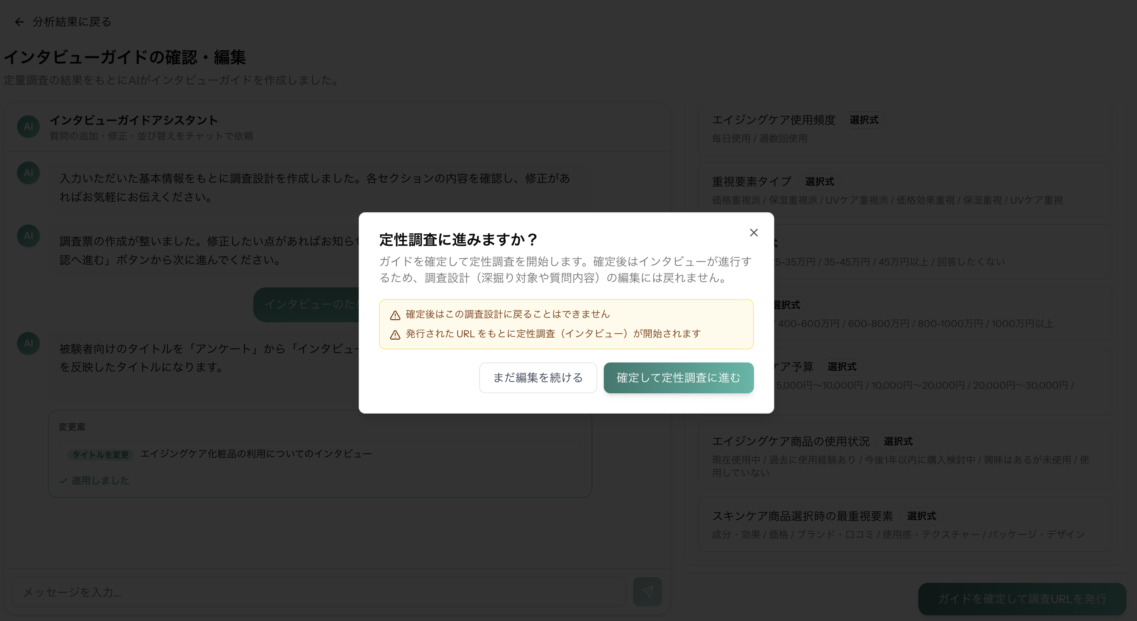This screenshot has height=621, width=1137.
Task: Click the dialog title 定性調査に進みますか？
Action: (459, 239)
